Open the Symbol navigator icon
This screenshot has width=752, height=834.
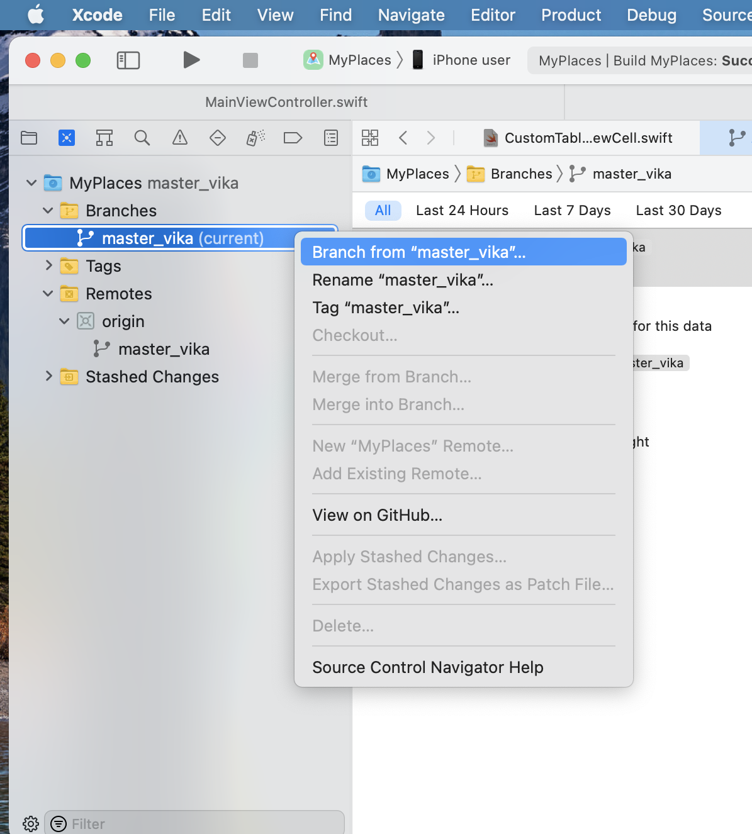[x=104, y=138]
